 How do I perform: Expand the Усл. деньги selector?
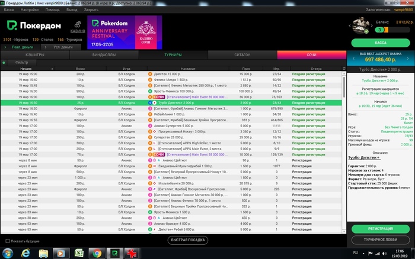click(61, 47)
